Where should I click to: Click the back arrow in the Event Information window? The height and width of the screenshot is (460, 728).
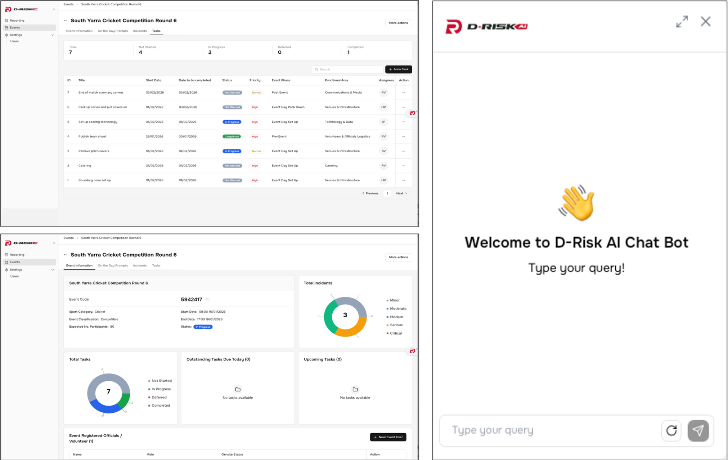click(x=65, y=255)
